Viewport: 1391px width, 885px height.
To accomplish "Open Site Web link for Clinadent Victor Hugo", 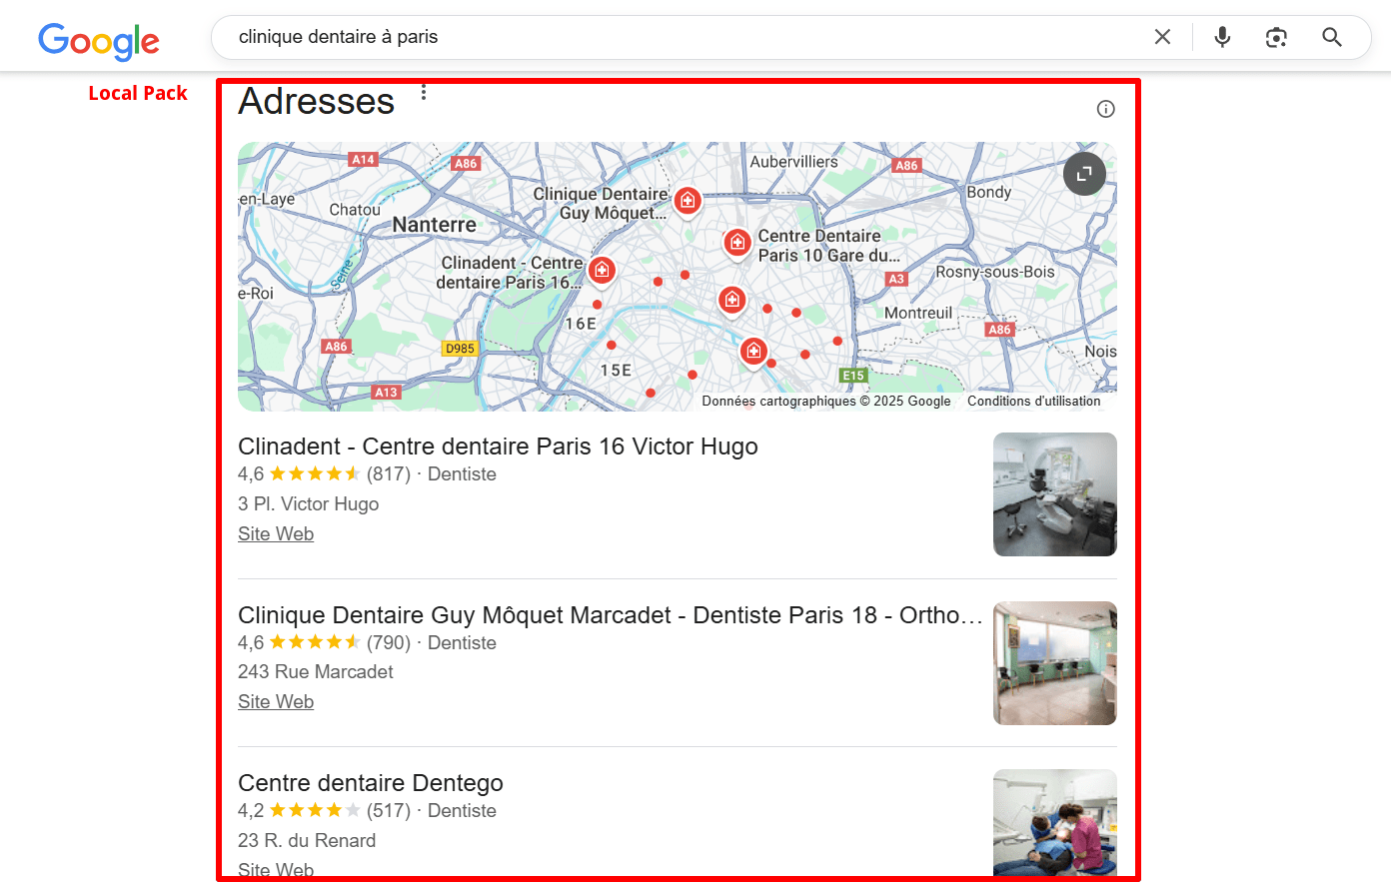I will pyautogui.click(x=276, y=533).
